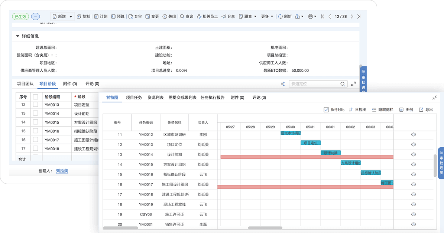Screen dimensions: 444x233
Task: Expand the 更多 dropdown menu
Action: pyautogui.click(x=267, y=16)
